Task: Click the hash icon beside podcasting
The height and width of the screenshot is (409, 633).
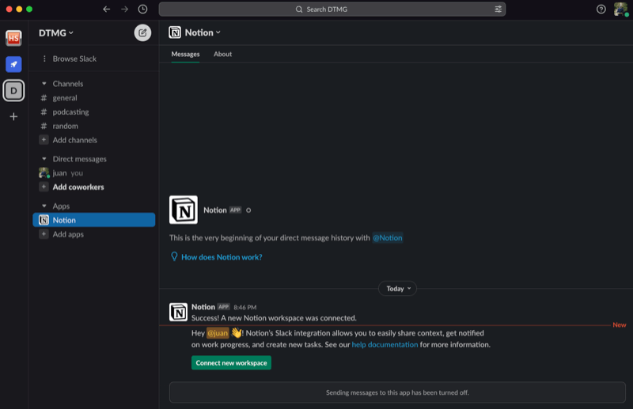Action: click(44, 112)
